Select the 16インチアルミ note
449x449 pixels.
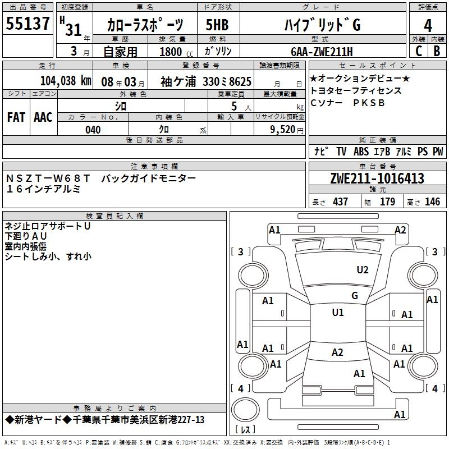[x=43, y=189]
